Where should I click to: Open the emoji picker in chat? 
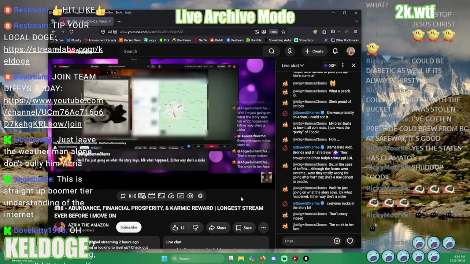tap(337, 241)
